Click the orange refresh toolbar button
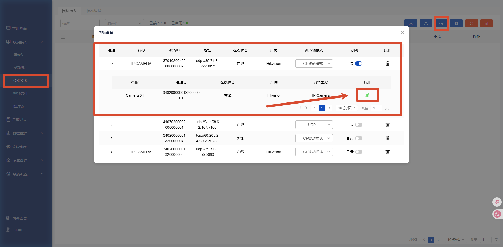503x247 pixels. pyautogui.click(x=472, y=23)
